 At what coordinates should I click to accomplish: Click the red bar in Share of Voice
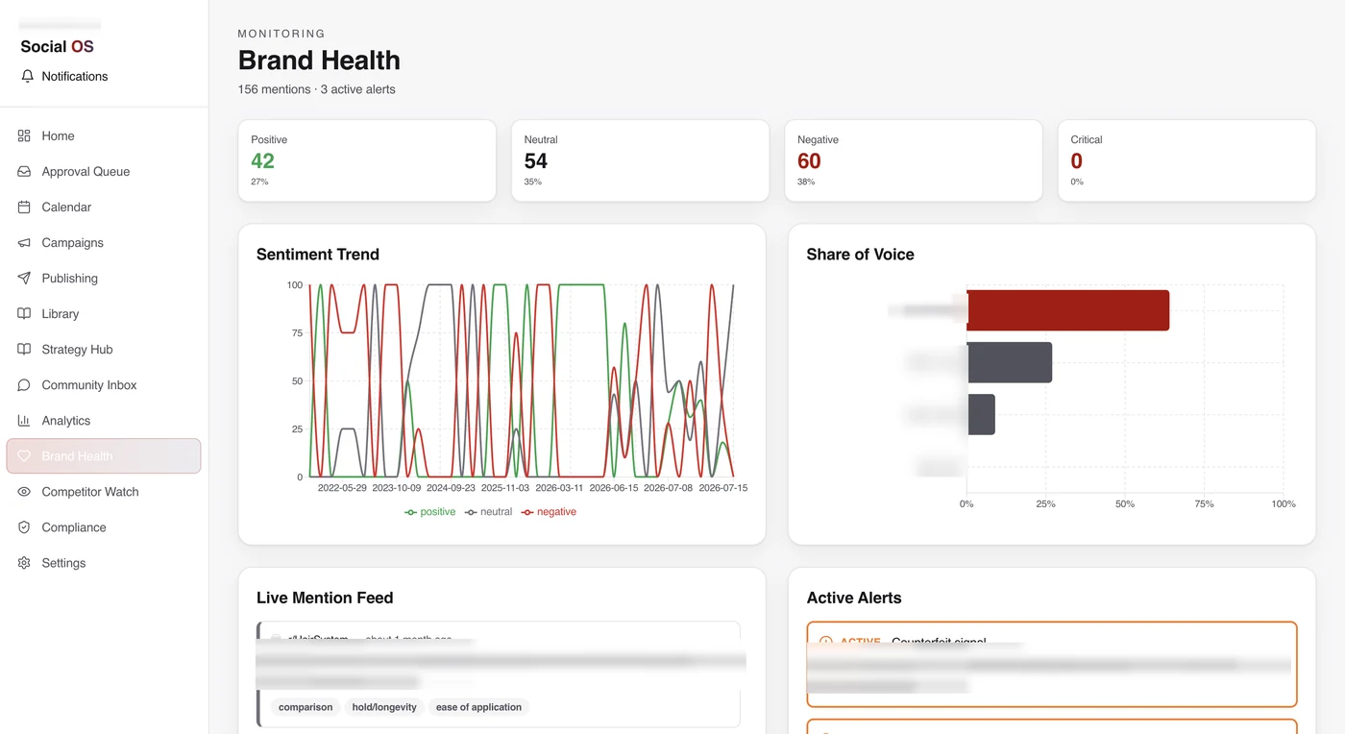[1068, 310]
